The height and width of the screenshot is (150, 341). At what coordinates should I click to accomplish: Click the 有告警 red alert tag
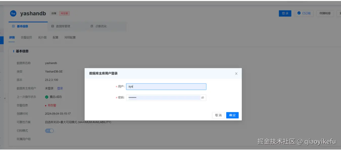tap(64, 13)
